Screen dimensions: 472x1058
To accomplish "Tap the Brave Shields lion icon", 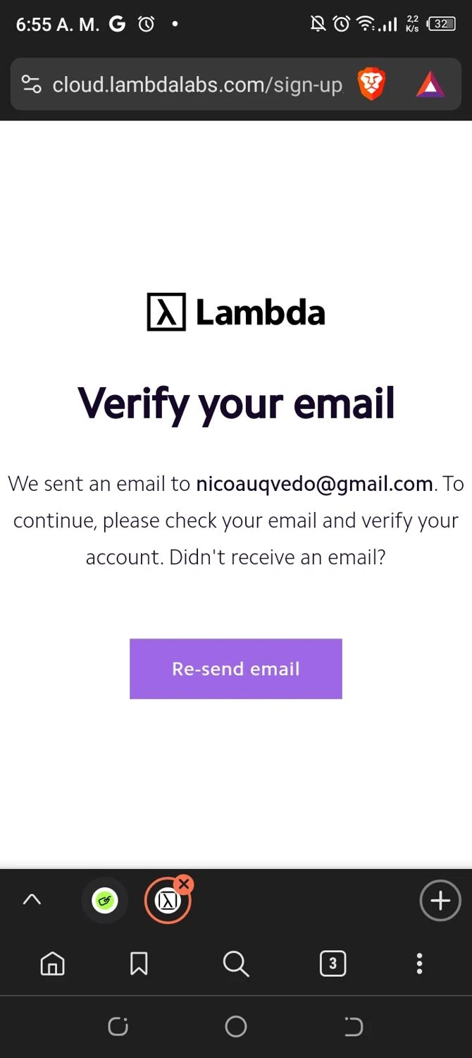I will [x=371, y=85].
